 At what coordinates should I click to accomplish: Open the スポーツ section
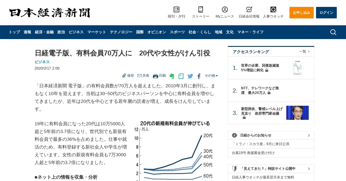[x=177, y=32]
